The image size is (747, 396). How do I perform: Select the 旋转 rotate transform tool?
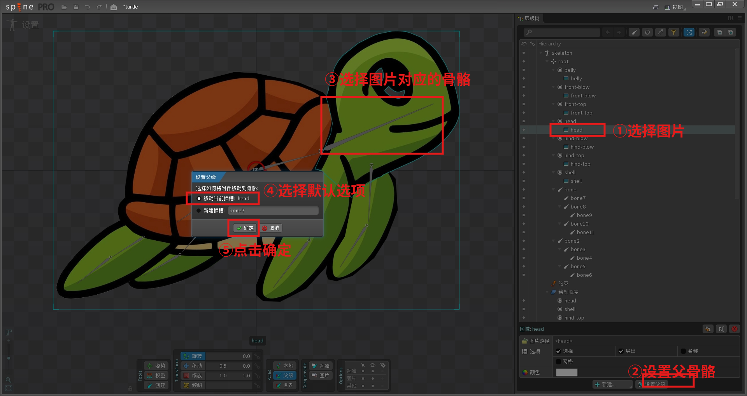[x=193, y=356]
